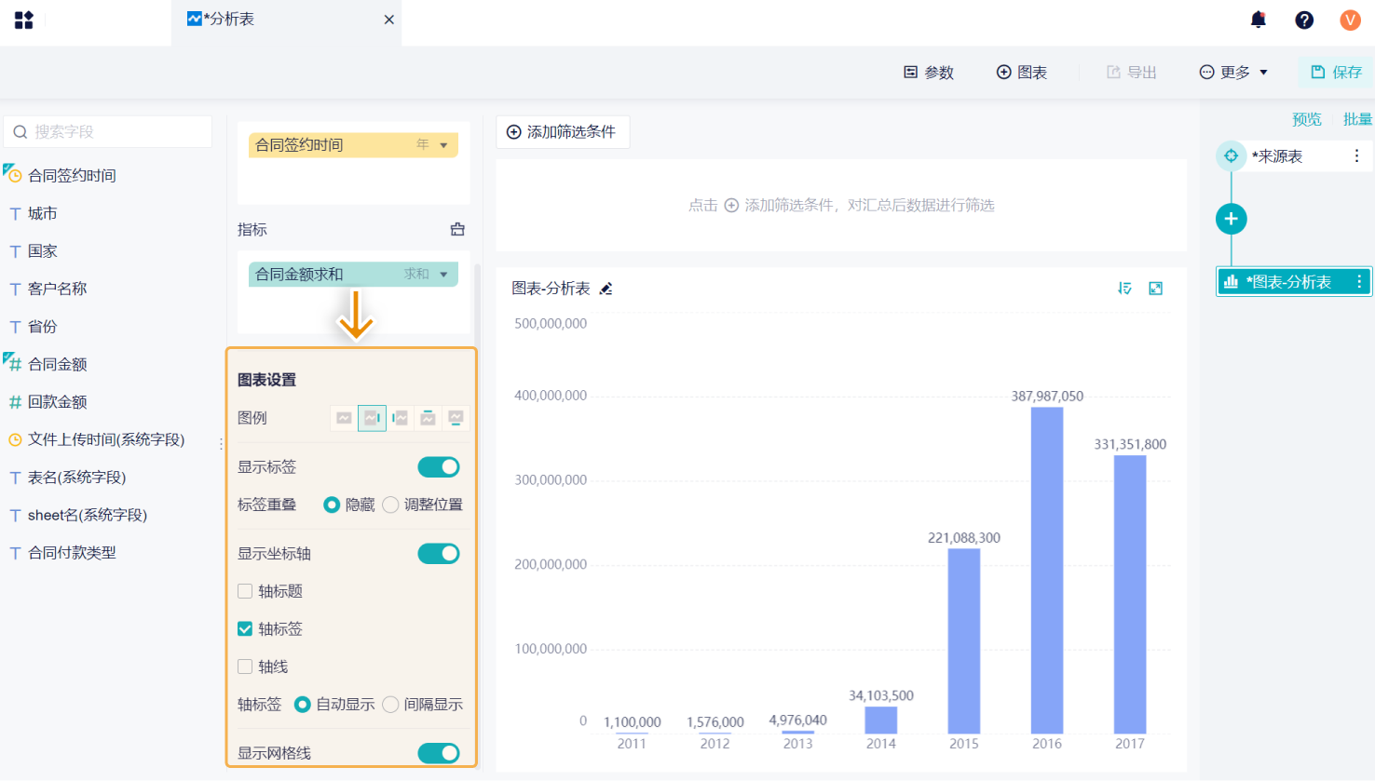Image resolution: width=1375 pixels, height=781 pixels.
Task: Toggle the 显示标签 switch
Action: (438, 467)
